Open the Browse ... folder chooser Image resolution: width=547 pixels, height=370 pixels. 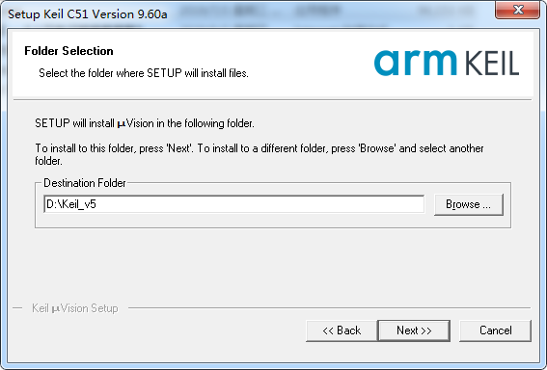coord(469,204)
